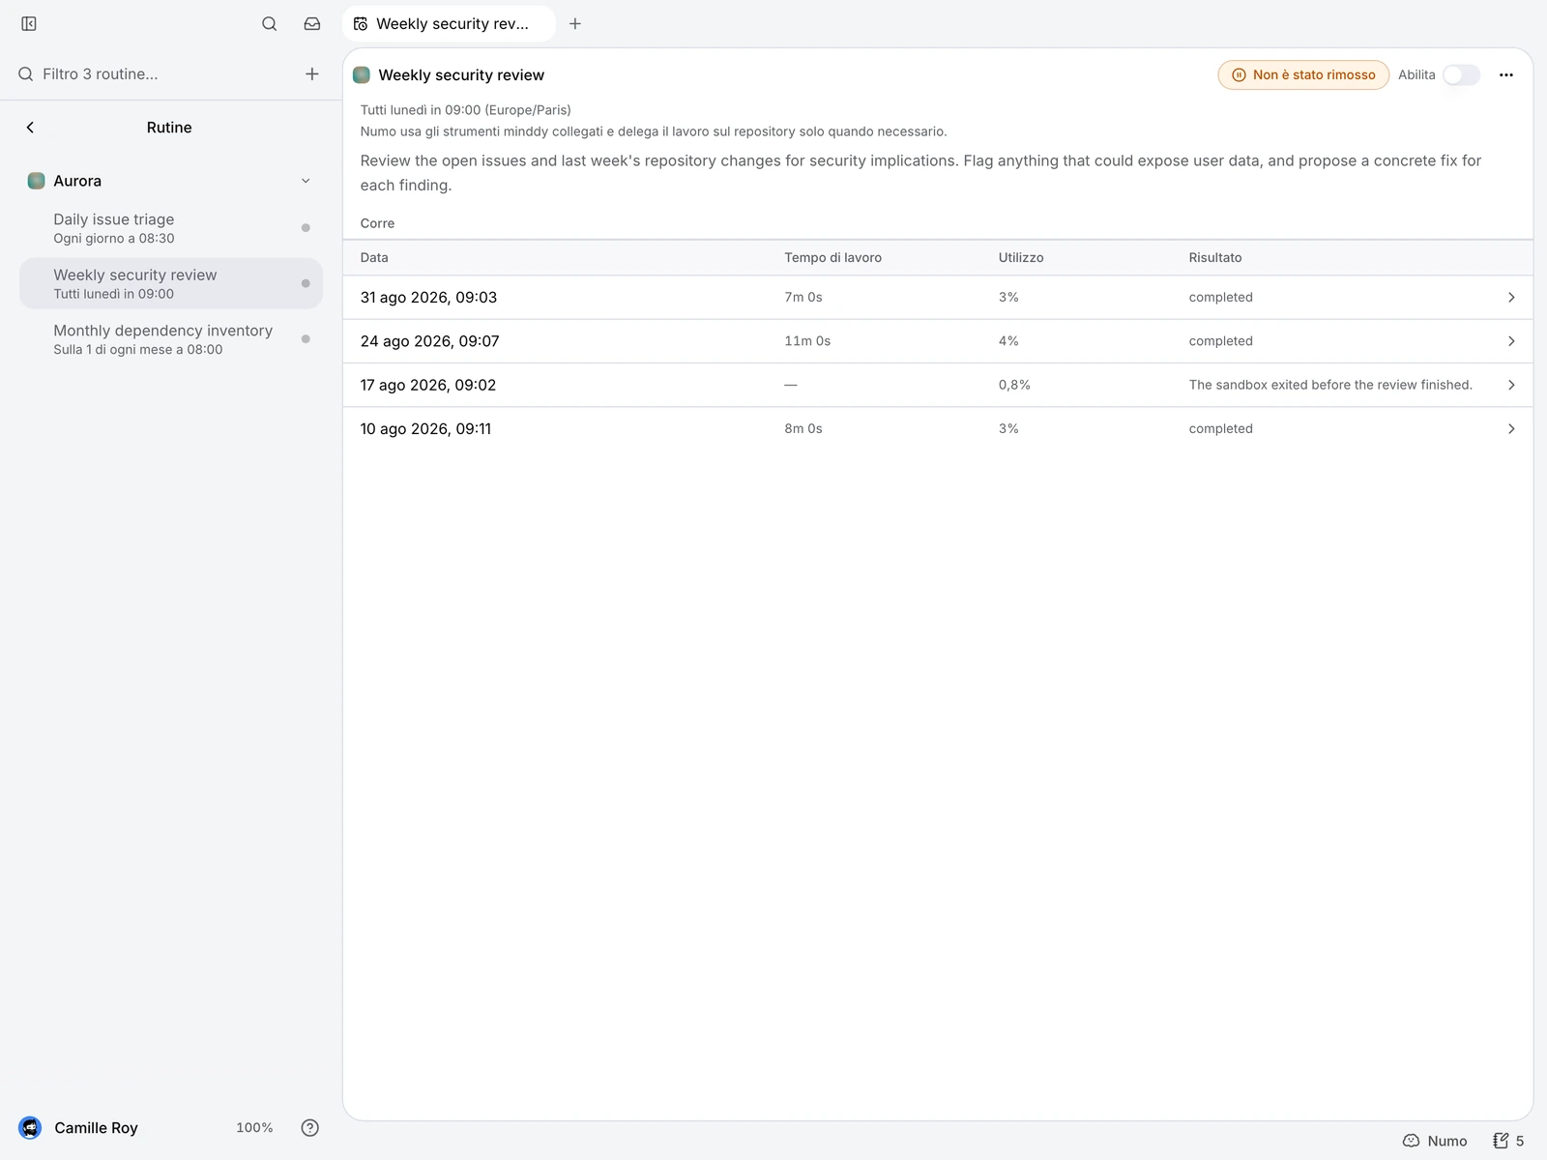Toggle the Abilita switch
The image size is (1547, 1160).
coord(1461,74)
